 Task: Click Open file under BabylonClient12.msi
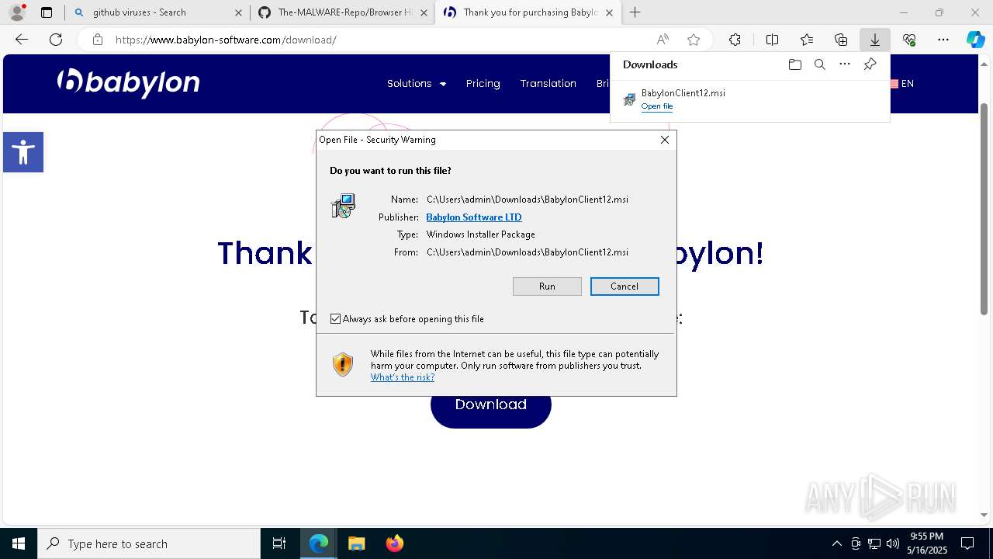657,106
